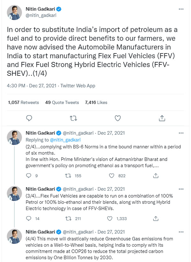View the 1,057 Retweets list
Image resolution: width=191 pixels, height=262 pixels.
pos(23,102)
